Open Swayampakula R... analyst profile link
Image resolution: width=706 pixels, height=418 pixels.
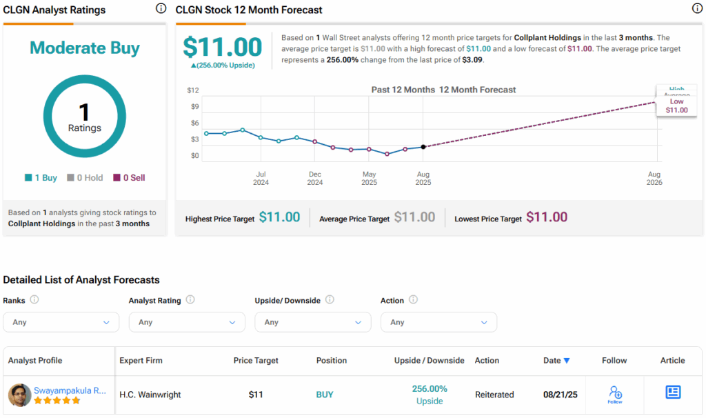pos(70,390)
